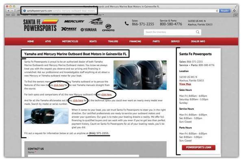Click the View Map link
The width and height of the screenshot is (244, 163).
185,84
